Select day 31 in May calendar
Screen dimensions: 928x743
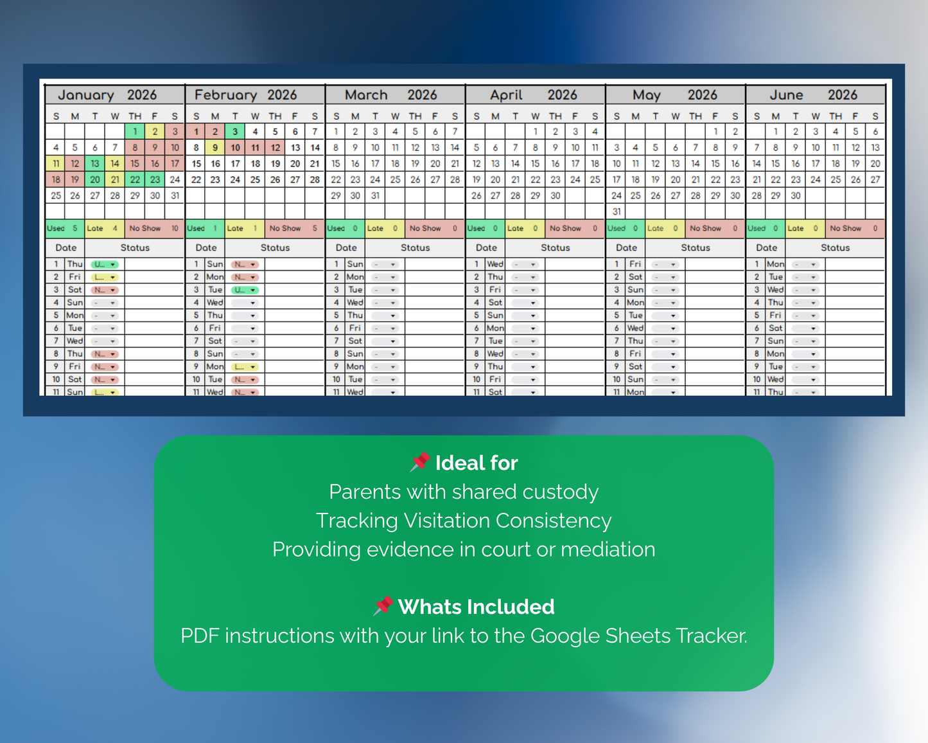point(617,211)
